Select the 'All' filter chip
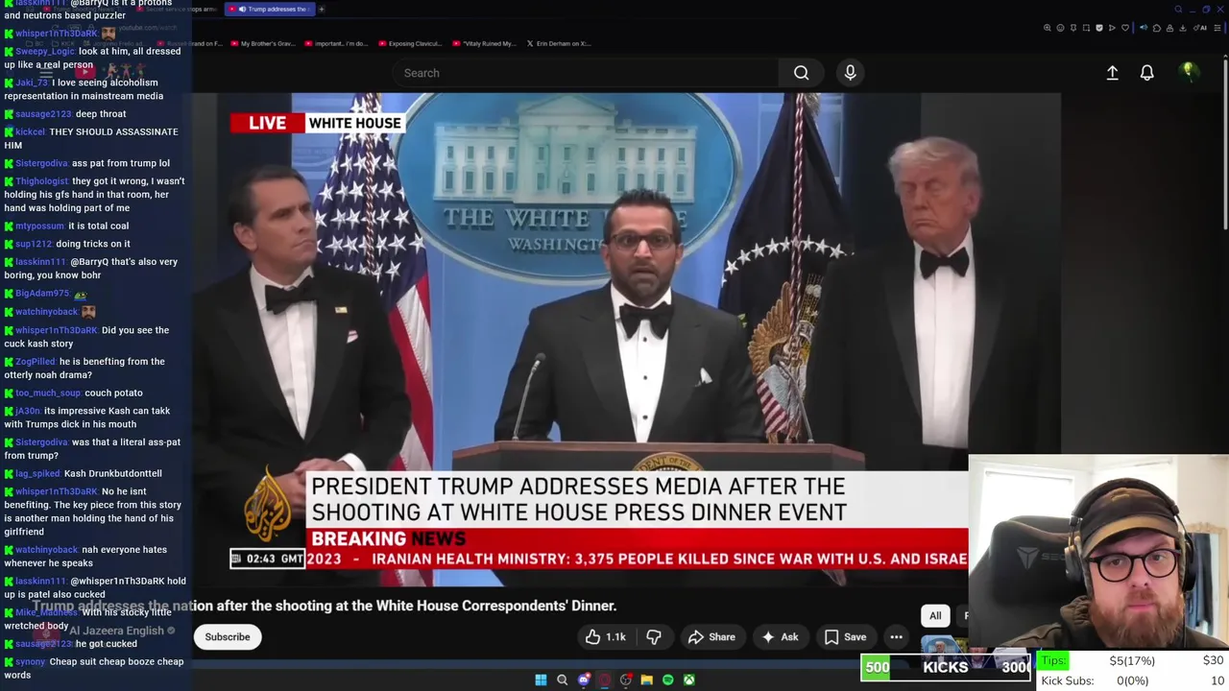Viewport: 1229px width, 691px height. pyautogui.click(x=935, y=616)
